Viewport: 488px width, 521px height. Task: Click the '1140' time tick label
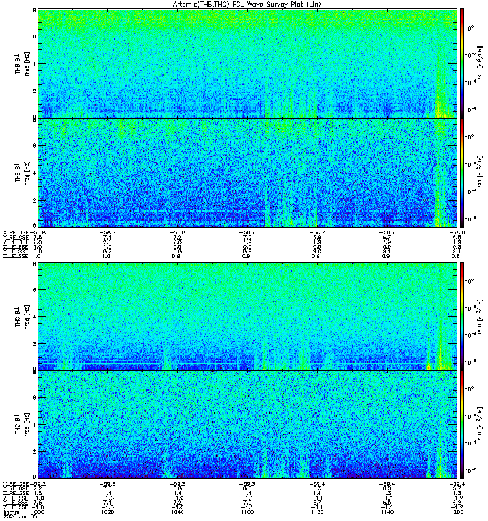386,512
